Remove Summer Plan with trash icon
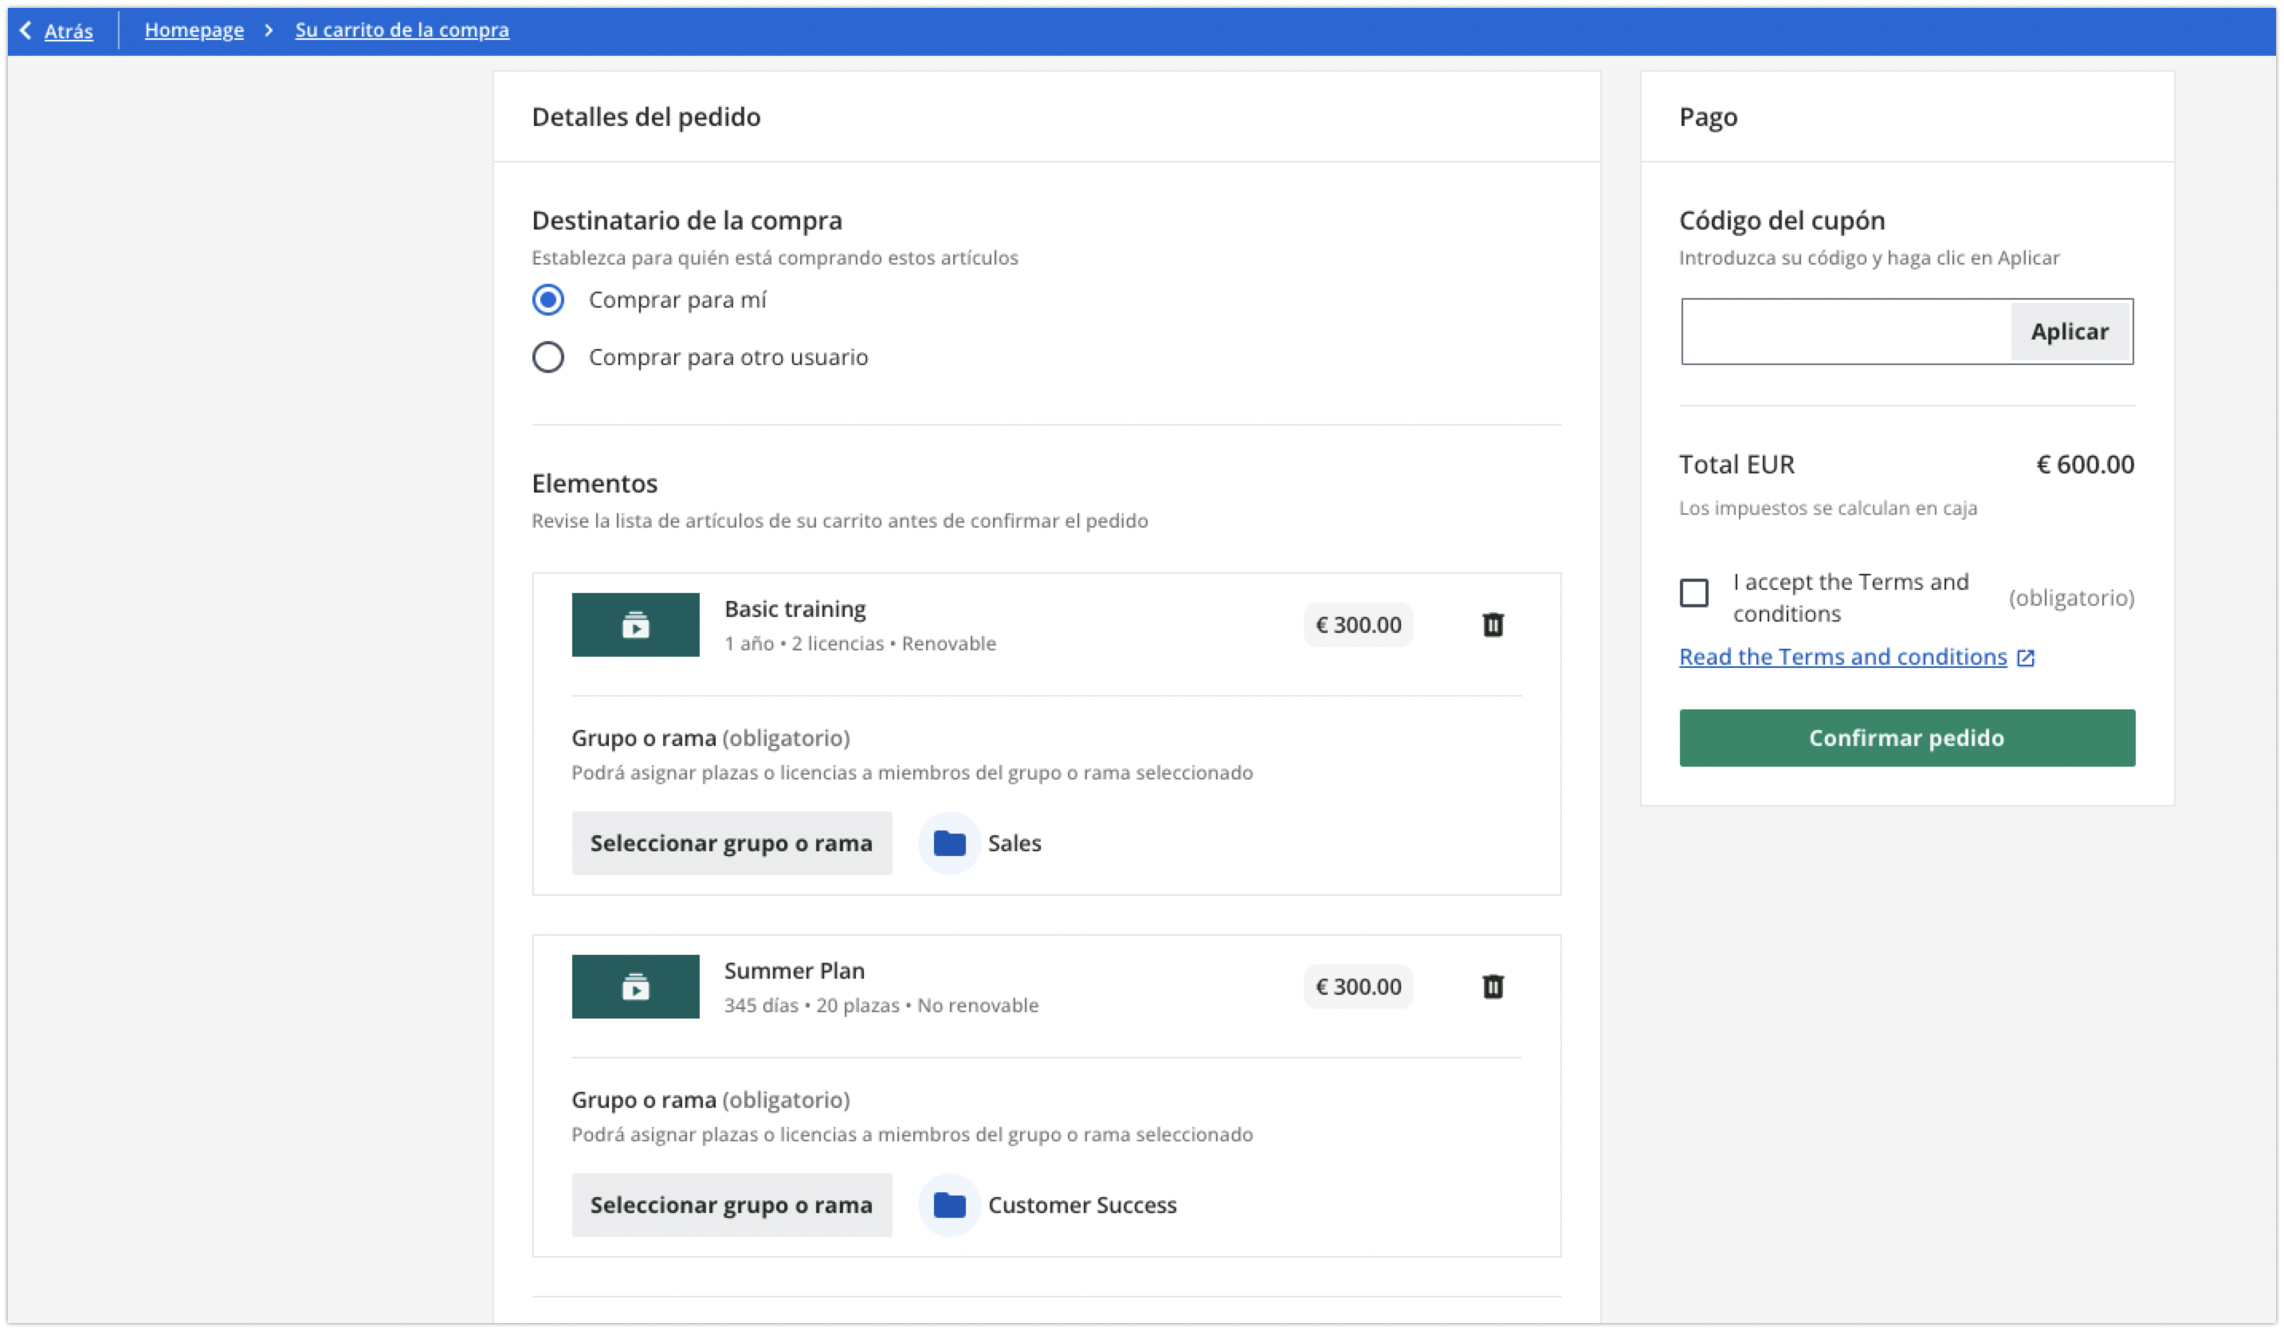The width and height of the screenshot is (2284, 1331). tap(1492, 987)
